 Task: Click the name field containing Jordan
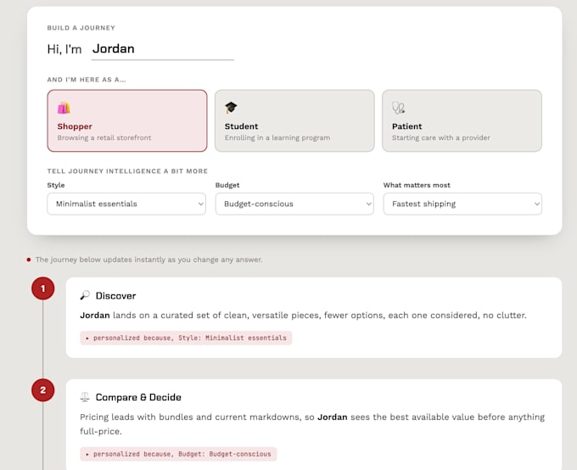click(162, 49)
